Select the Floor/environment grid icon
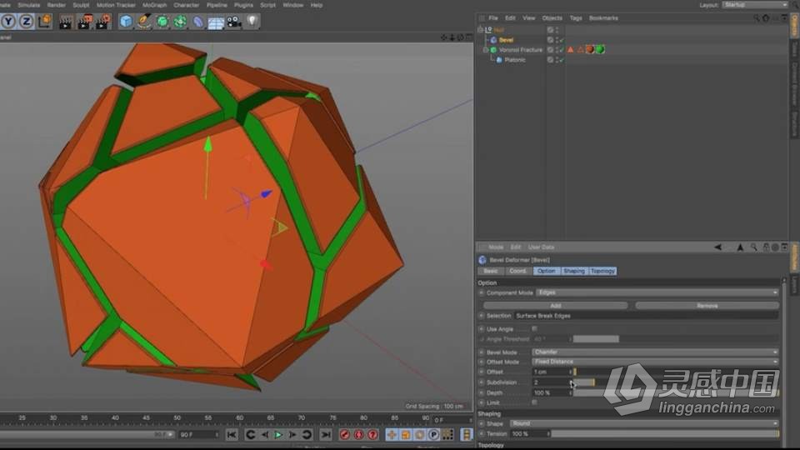The image size is (800, 450). (x=216, y=22)
